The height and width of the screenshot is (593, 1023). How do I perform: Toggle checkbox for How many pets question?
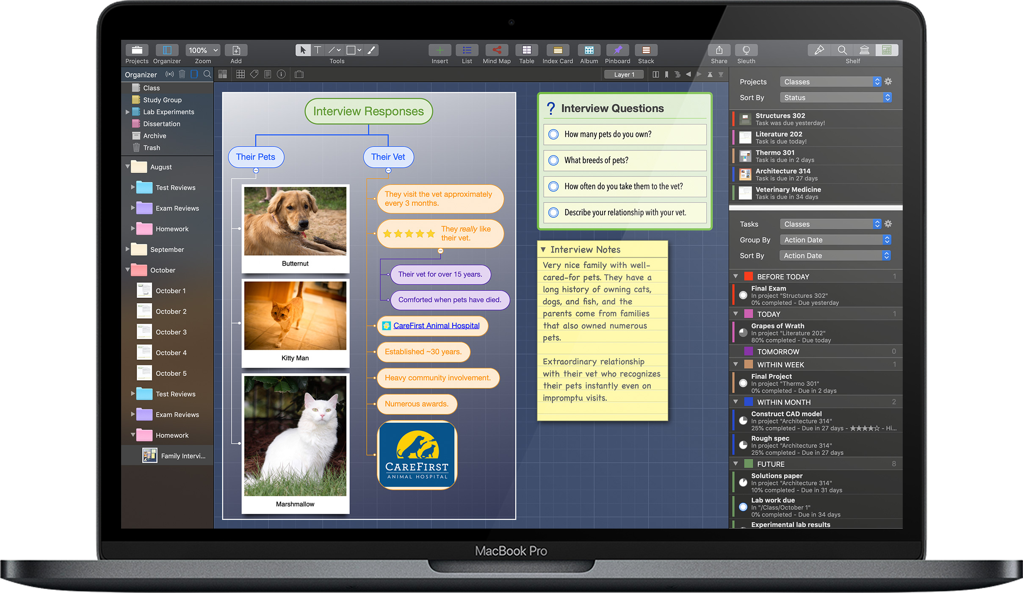pos(554,134)
